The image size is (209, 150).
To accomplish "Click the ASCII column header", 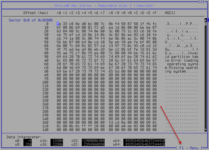I will tap(170, 13).
